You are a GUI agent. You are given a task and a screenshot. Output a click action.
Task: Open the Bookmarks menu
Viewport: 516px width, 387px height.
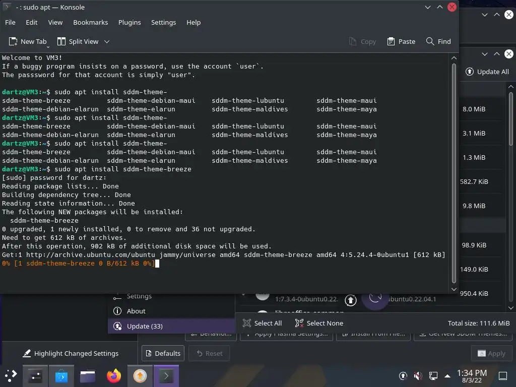click(x=91, y=22)
